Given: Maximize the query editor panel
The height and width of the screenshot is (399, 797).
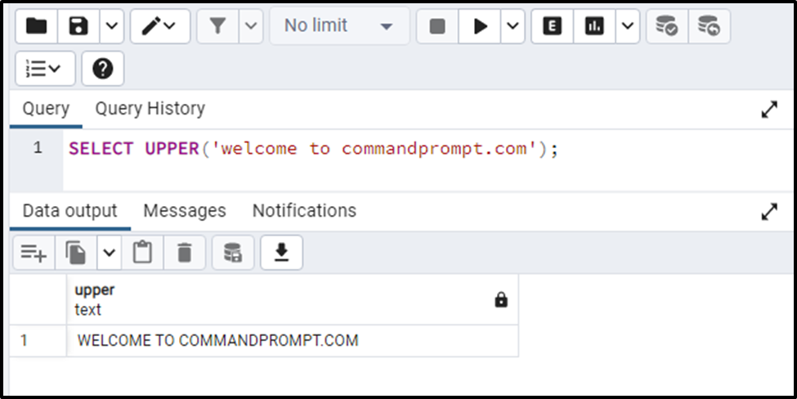Looking at the screenshot, I should (x=769, y=110).
